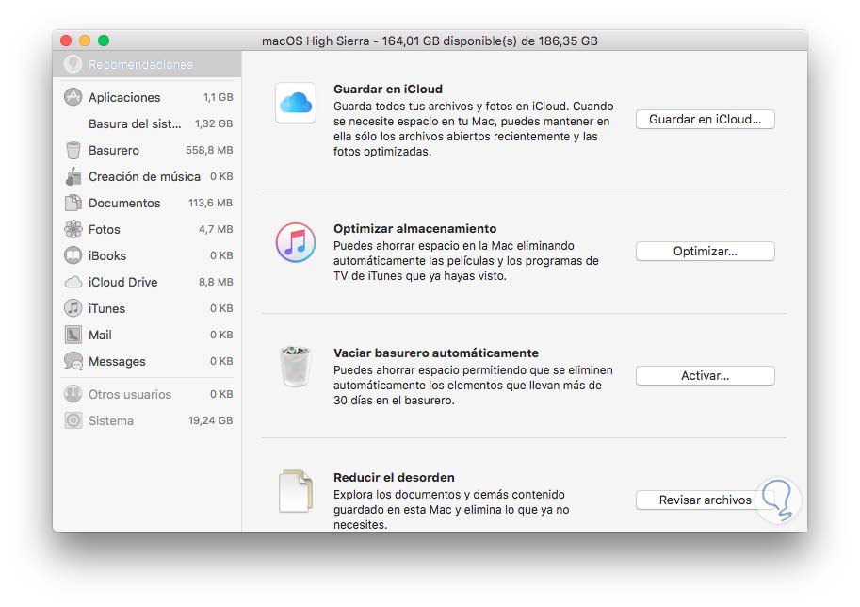Screen dimensions: 860x607
Task: Click the green full-screen window button
Action: pos(104,41)
